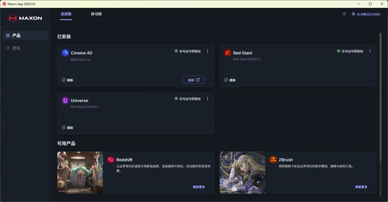Click the Redshift artwork thumbnail
Screen dimensions: 388x202
80,173
